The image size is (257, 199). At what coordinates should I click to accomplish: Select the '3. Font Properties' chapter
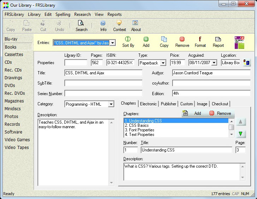176,130
